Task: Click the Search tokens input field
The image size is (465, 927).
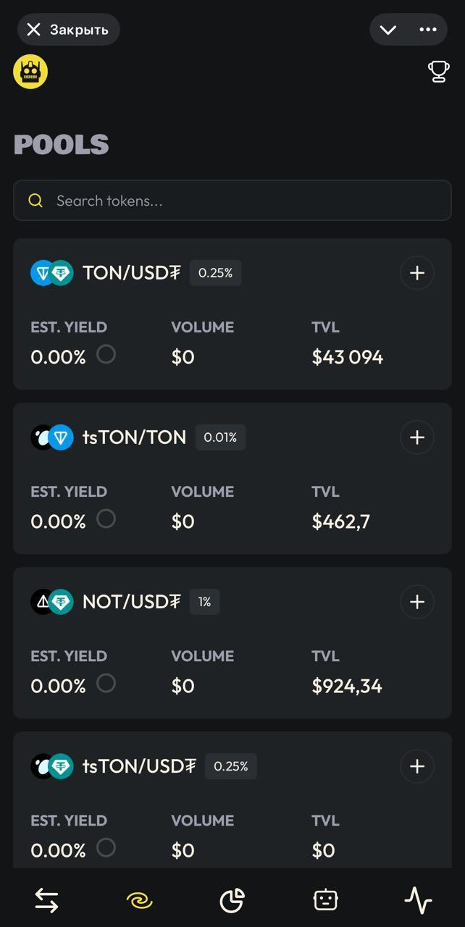Action: click(232, 201)
